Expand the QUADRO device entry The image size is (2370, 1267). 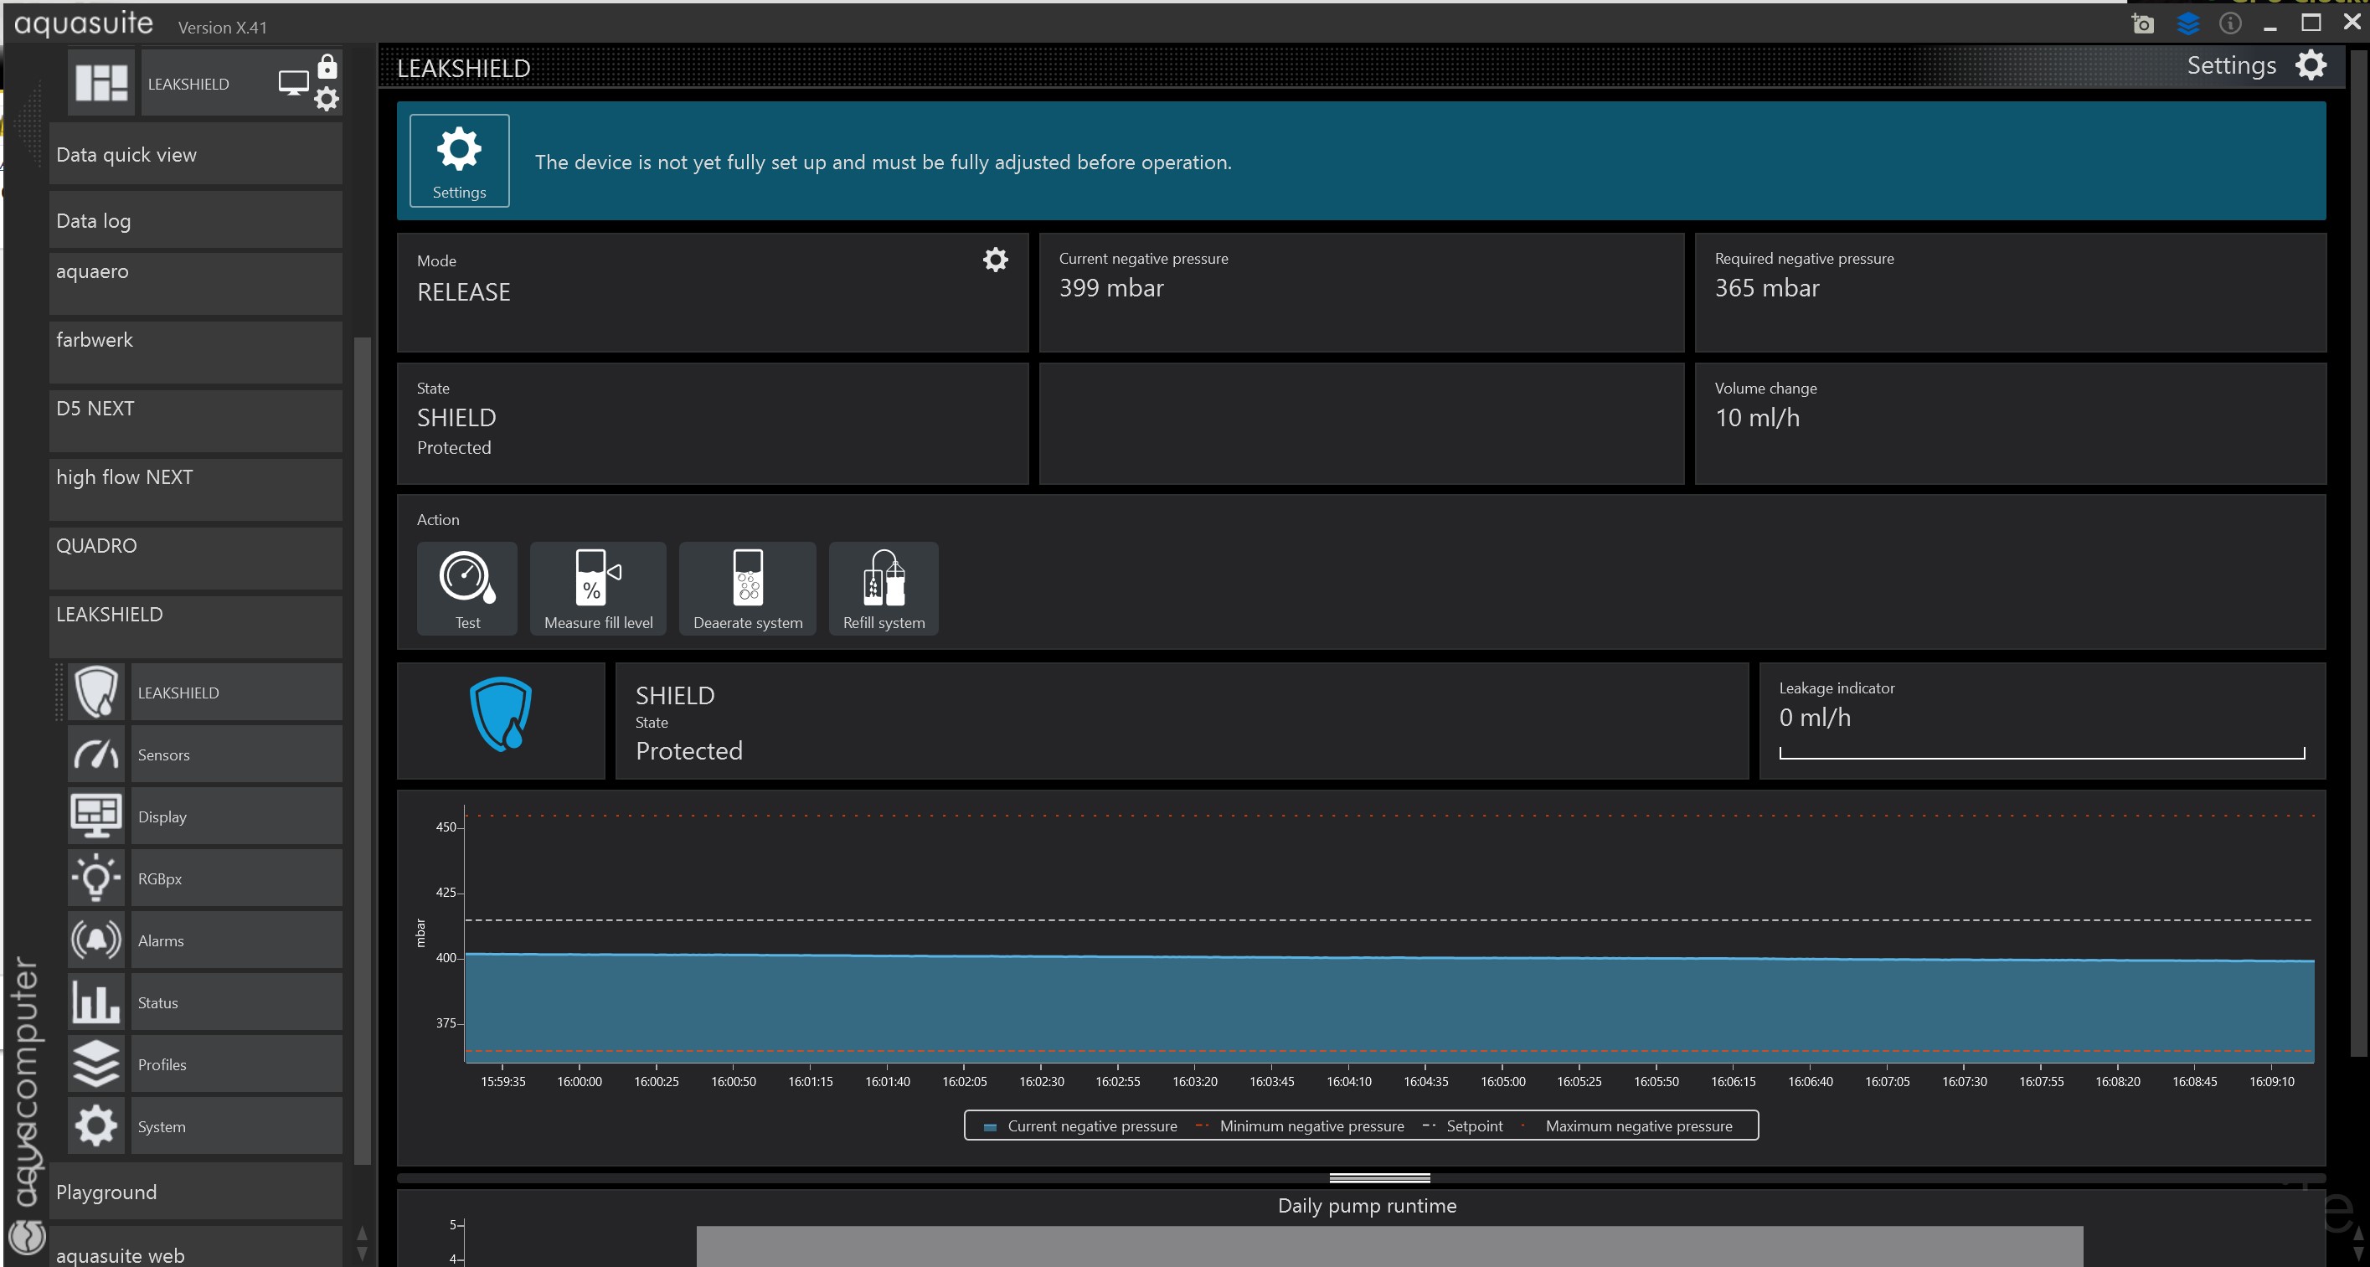(196, 559)
